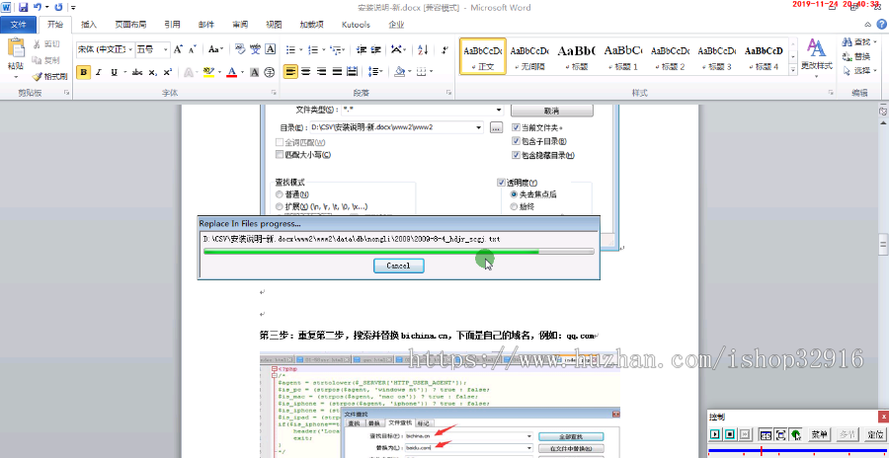
Task: Toggle bold formatting in the ribbon
Action: 84,72
